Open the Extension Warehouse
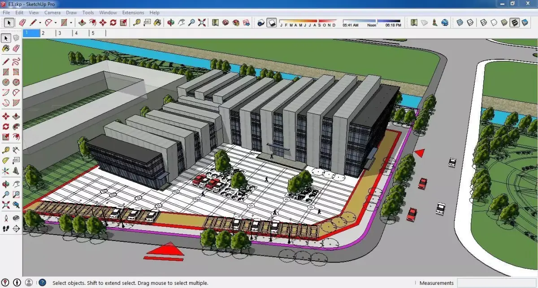Viewport: 538px width, 288px height. pyautogui.click(x=235, y=22)
